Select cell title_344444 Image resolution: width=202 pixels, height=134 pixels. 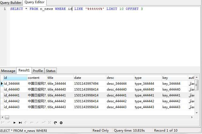(x=60, y=84)
